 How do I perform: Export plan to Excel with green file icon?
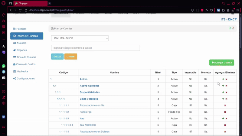coord(230,28)
